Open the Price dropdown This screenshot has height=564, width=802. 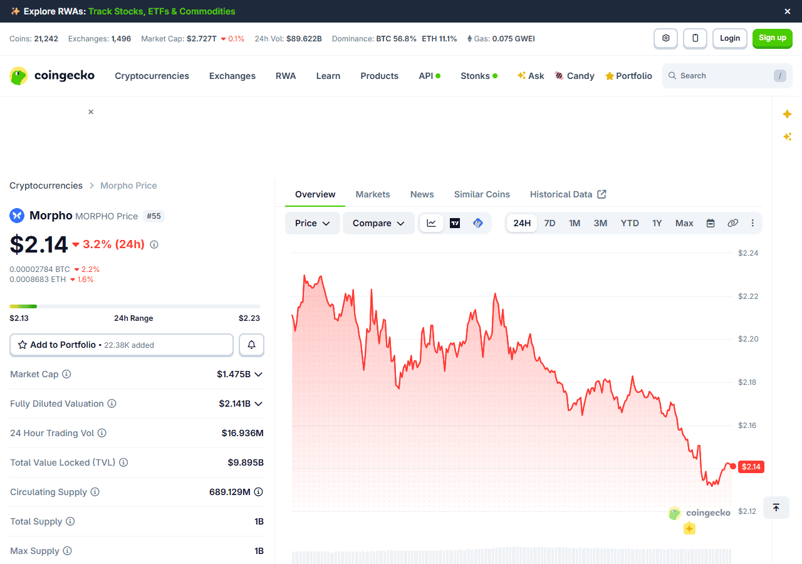click(313, 223)
